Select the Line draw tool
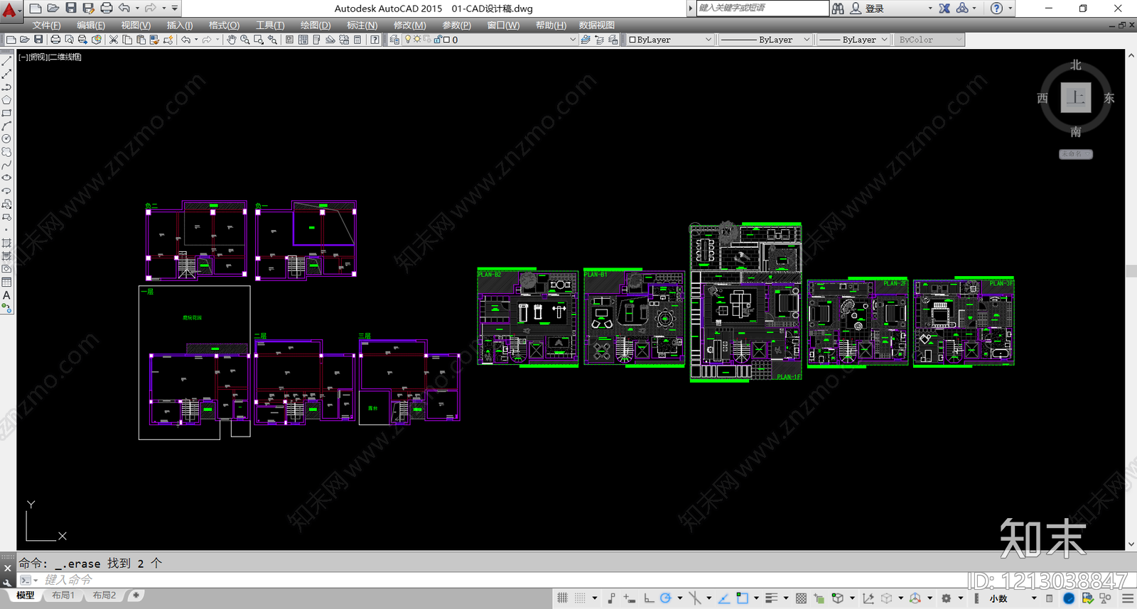The height and width of the screenshot is (609, 1137). pyautogui.click(x=6, y=61)
